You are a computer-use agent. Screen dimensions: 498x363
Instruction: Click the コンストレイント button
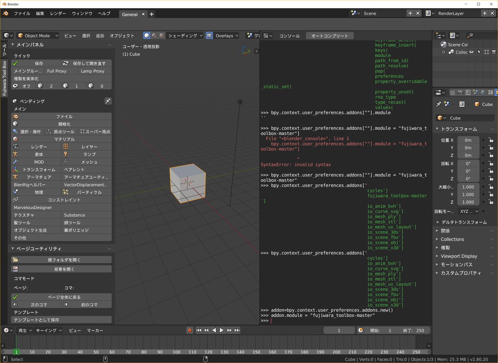click(x=61, y=200)
